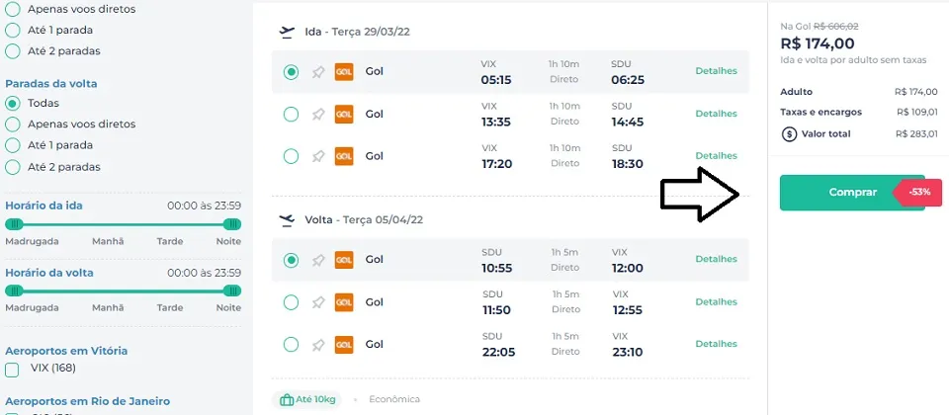The width and height of the screenshot is (949, 415).
Task: Click the -53% discount badge
Action: [x=918, y=193]
